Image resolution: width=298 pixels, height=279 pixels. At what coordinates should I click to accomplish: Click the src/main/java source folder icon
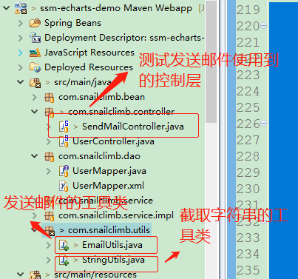[x=35, y=83]
